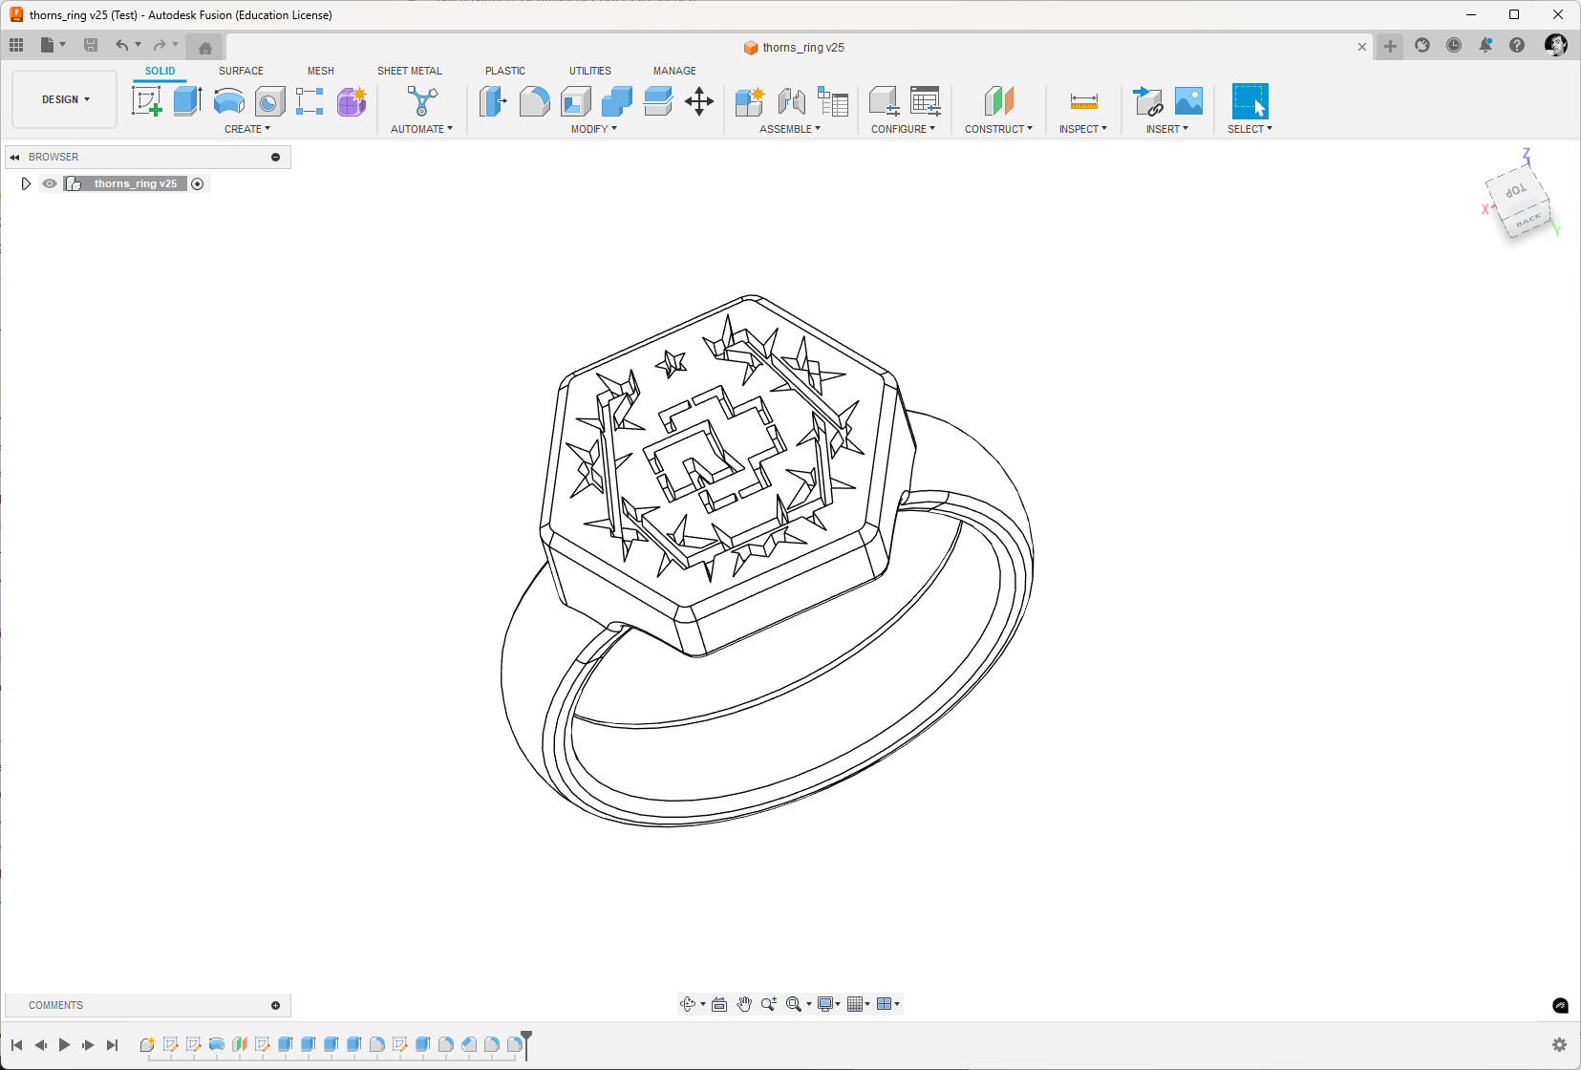This screenshot has width=1581, height=1070.
Task: Expand the thorns_ring v25 tree node
Action: pyautogui.click(x=26, y=183)
